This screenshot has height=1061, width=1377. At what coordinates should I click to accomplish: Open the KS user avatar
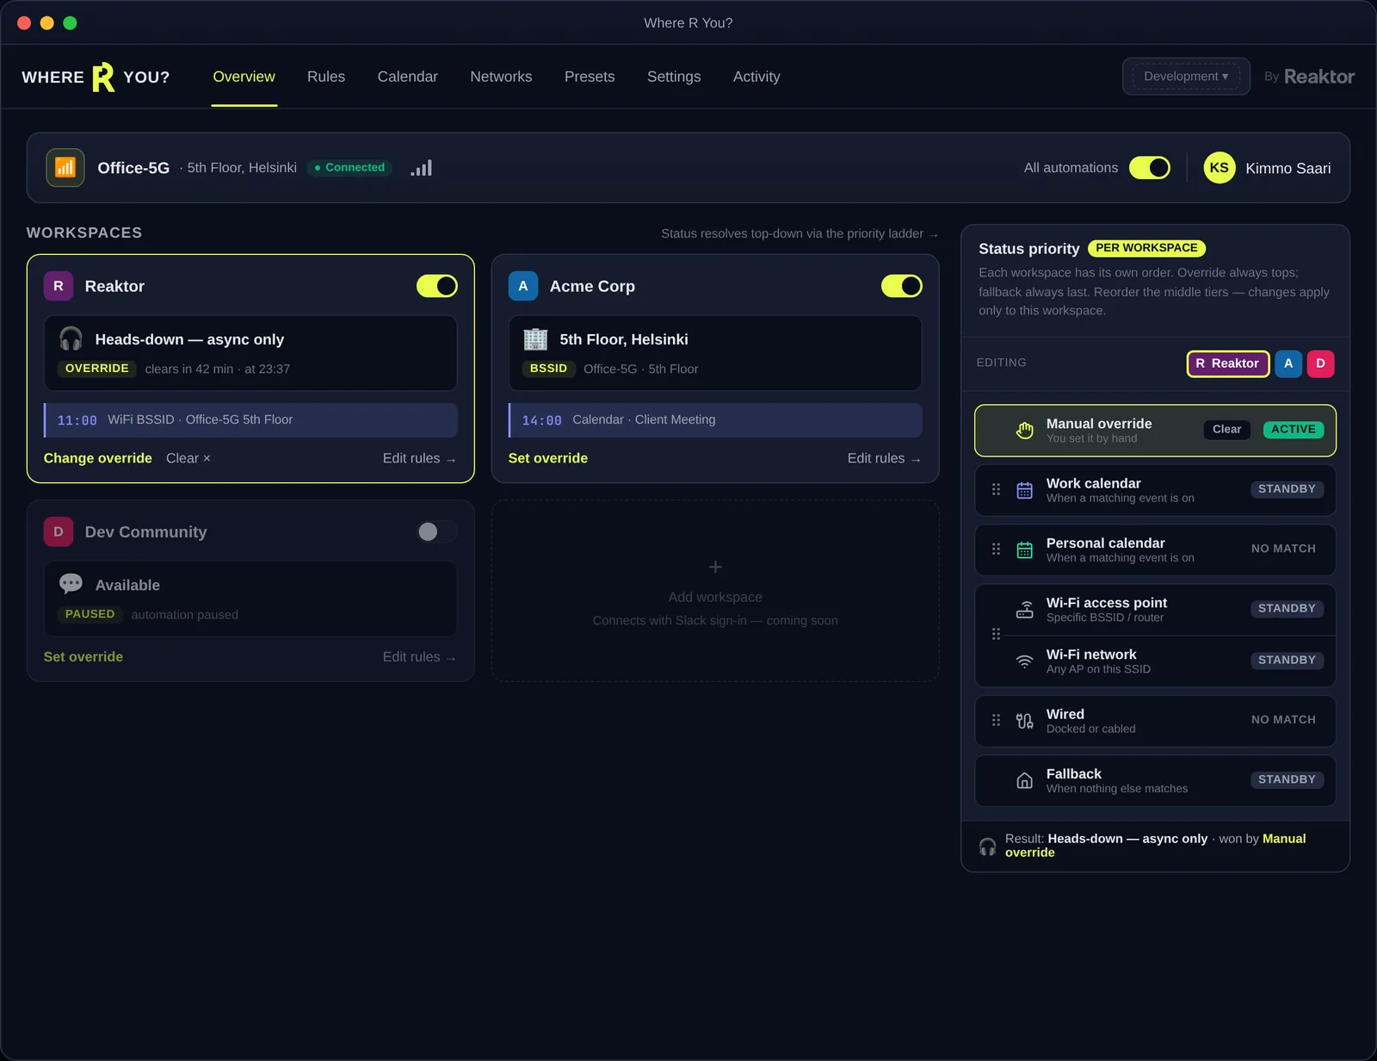coord(1219,168)
